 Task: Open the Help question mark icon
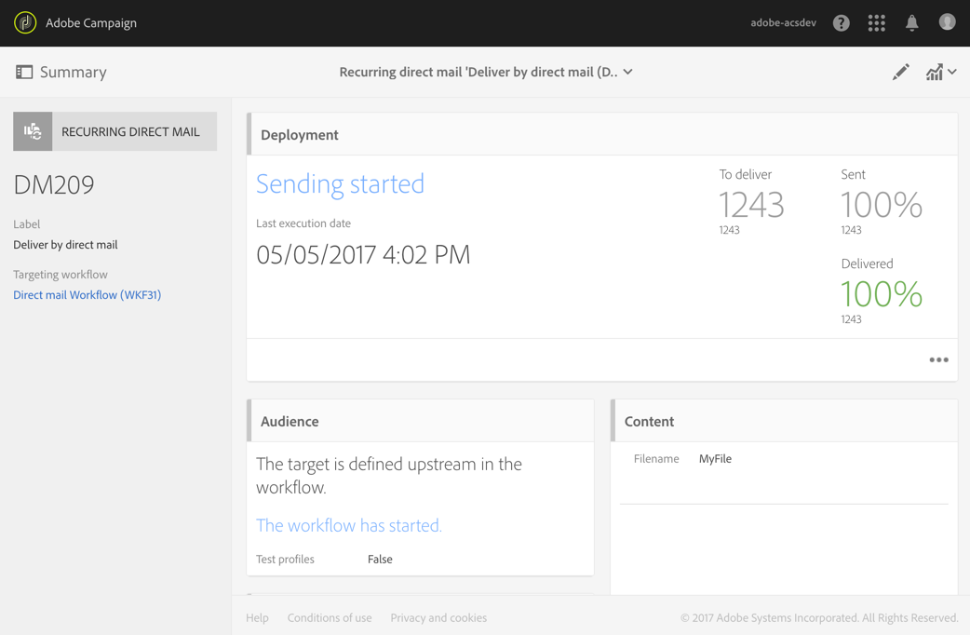(842, 23)
